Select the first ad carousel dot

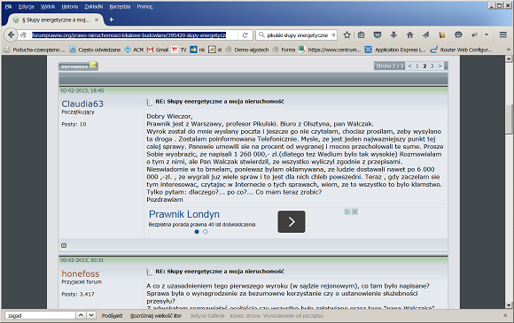pos(197,232)
